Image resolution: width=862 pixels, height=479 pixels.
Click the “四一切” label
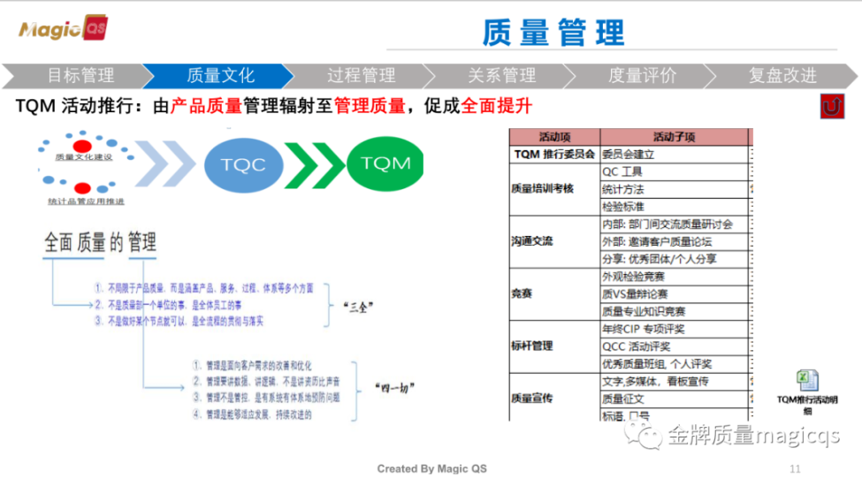[394, 388]
